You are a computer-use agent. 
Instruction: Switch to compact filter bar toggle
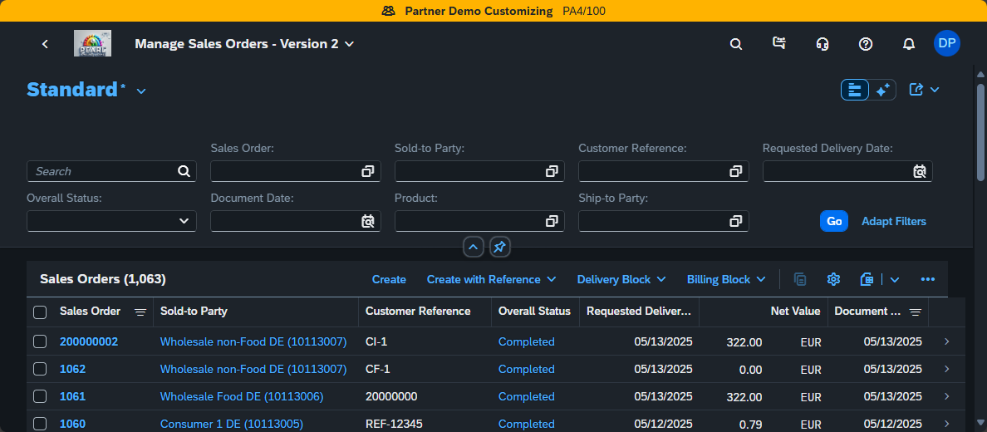tap(855, 90)
